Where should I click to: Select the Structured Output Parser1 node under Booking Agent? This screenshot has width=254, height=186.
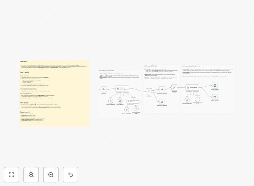(x=197, y=99)
